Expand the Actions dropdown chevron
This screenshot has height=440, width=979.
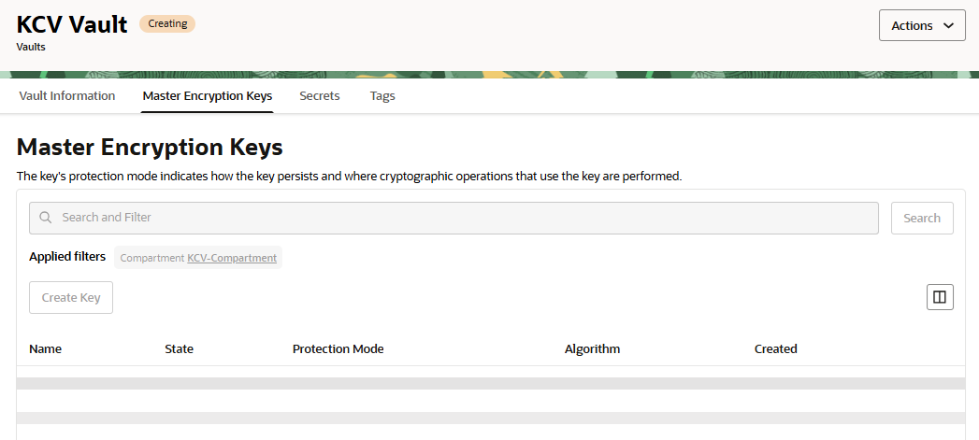point(949,25)
